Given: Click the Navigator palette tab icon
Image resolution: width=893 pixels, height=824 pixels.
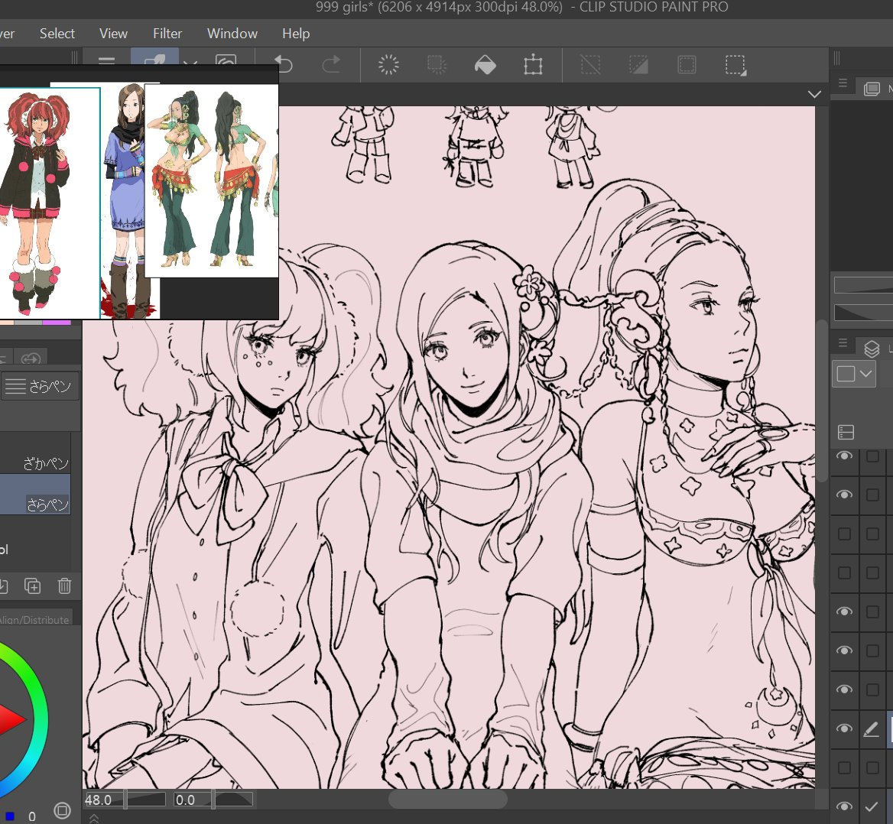Looking at the screenshot, I should [872, 89].
